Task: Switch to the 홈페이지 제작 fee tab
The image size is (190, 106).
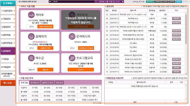Action: click(x=48, y=83)
